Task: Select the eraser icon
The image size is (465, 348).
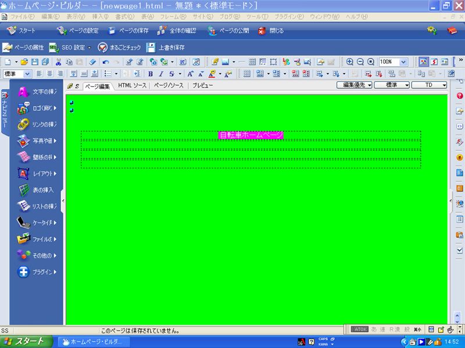Action: [92, 62]
